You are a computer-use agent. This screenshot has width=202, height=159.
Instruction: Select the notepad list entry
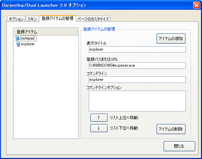click(29, 38)
